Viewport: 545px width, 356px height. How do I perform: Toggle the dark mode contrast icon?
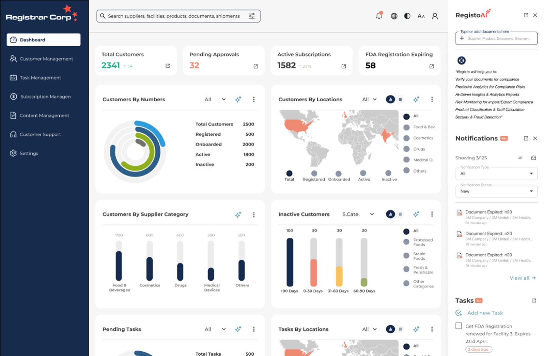tap(407, 16)
